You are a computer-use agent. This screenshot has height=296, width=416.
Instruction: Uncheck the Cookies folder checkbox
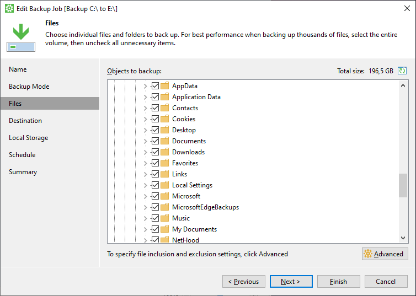[155, 119]
